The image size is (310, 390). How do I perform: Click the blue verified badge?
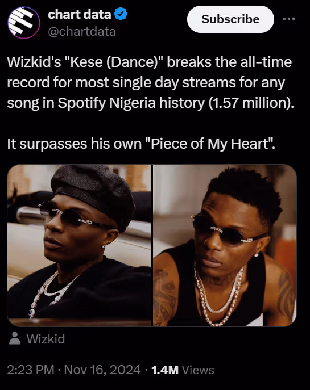(121, 14)
